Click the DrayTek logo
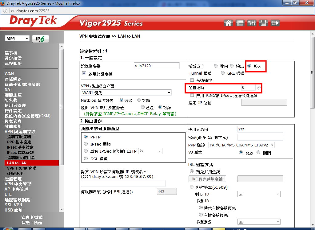Viewport: 315px width, 230px height. pos(33,21)
